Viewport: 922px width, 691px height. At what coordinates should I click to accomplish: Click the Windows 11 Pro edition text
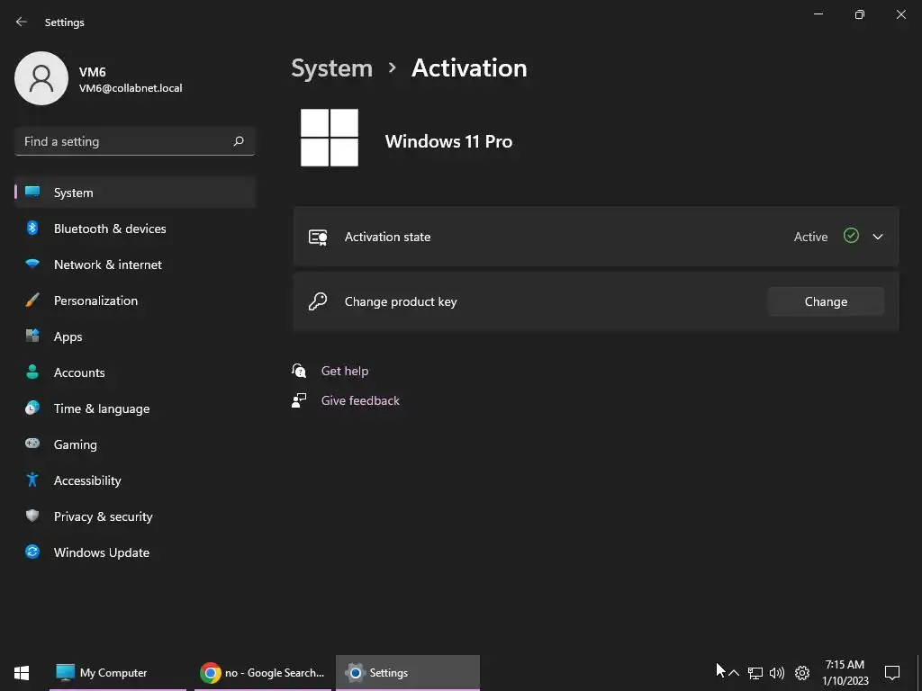[x=448, y=141]
